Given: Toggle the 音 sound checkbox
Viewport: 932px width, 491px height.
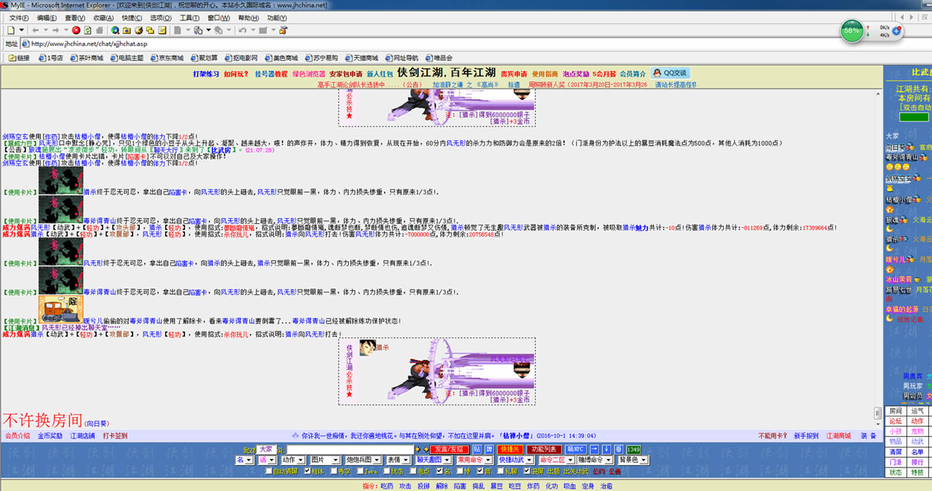Looking at the screenshot, I should tap(480, 471).
